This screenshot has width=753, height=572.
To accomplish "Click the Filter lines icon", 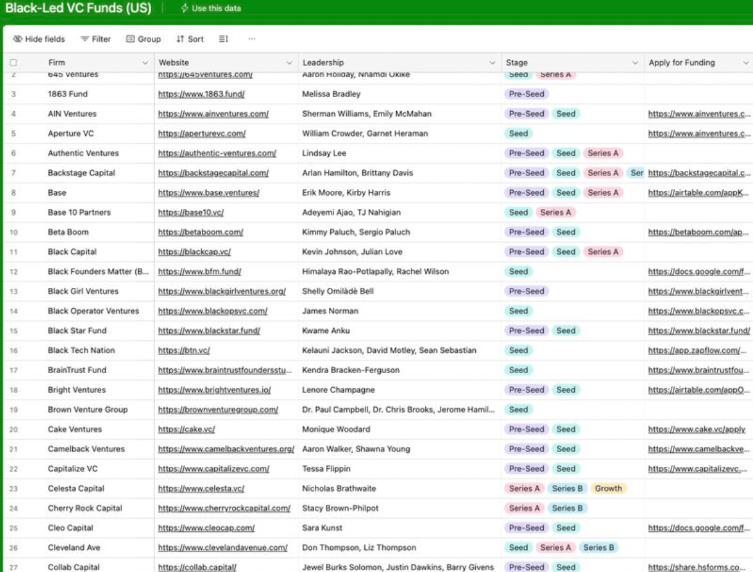I will click(x=85, y=39).
